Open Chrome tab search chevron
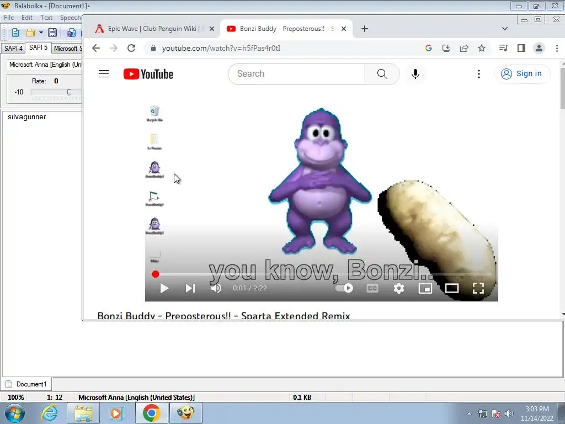Screen dimensions: 565x424 click(x=505, y=29)
